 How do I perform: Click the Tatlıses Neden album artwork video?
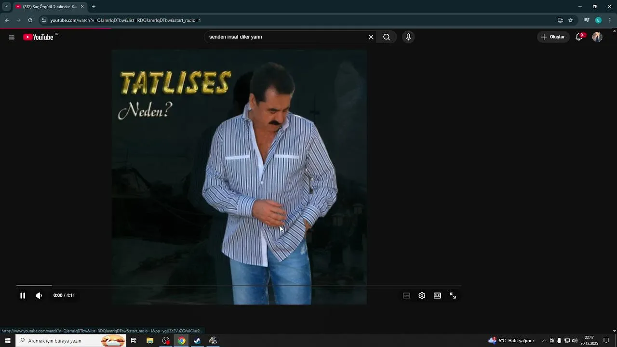coord(239,177)
